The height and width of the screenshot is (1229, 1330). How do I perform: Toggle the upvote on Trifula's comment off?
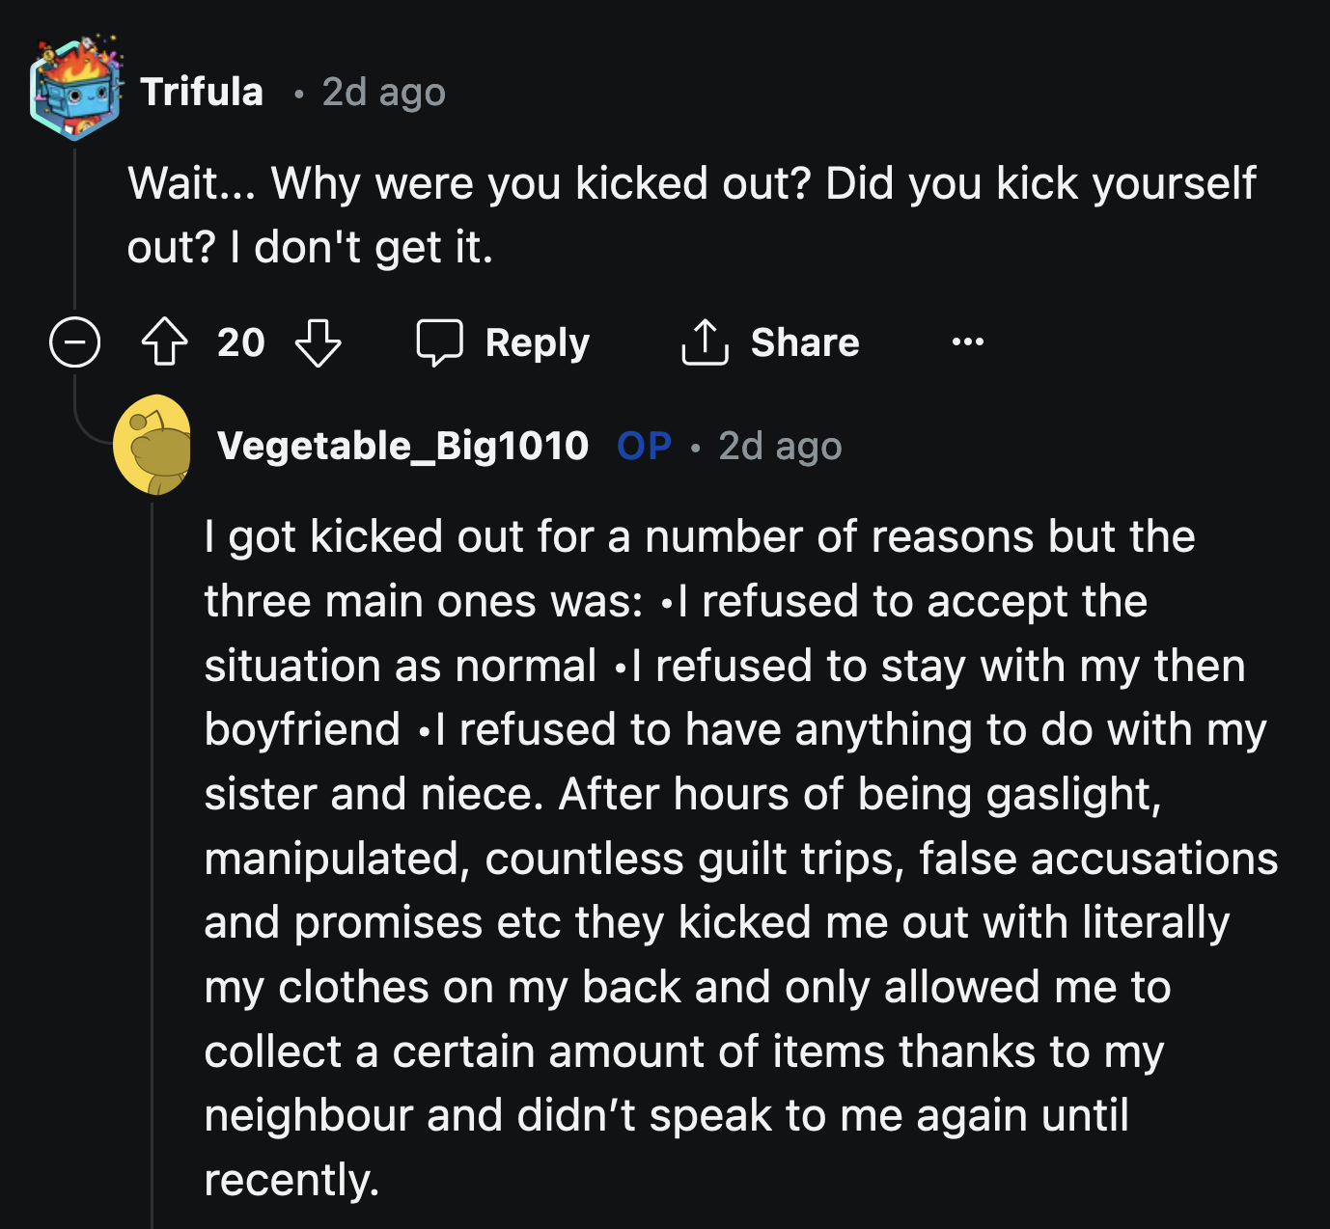click(166, 342)
